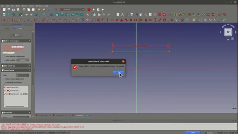
Task: Click the Paste icon in toolbar
Action: pyautogui.click(x=33, y=10)
